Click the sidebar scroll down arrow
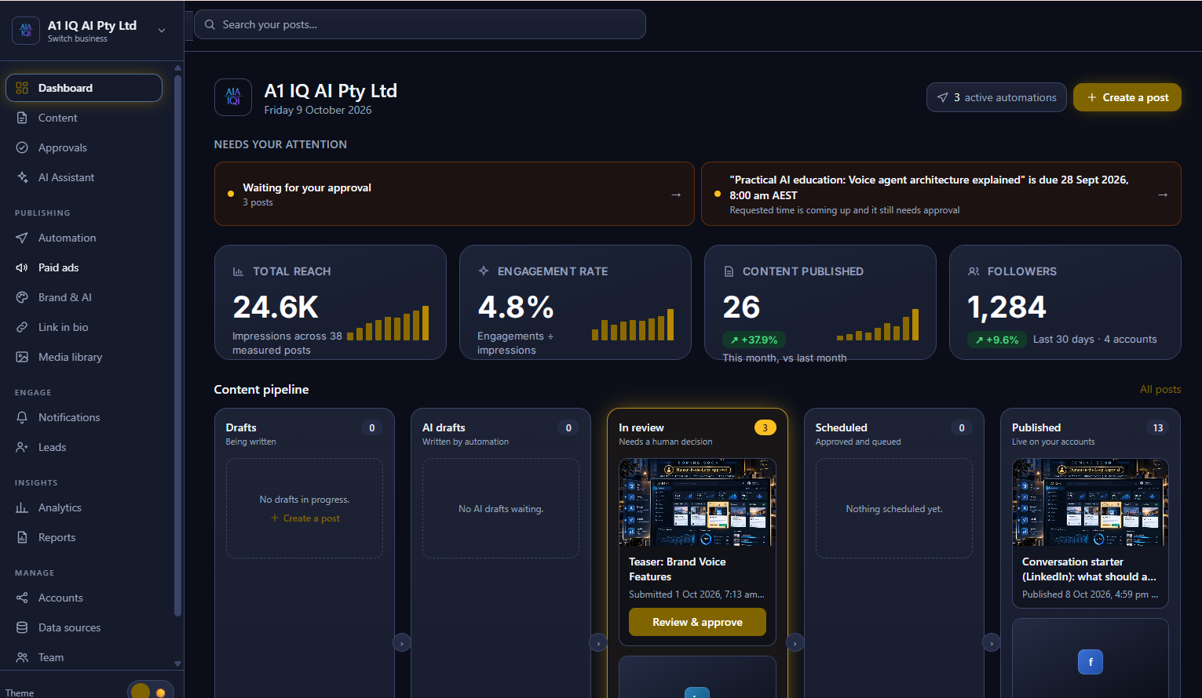This screenshot has width=1202, height=698. click(177, 663)
